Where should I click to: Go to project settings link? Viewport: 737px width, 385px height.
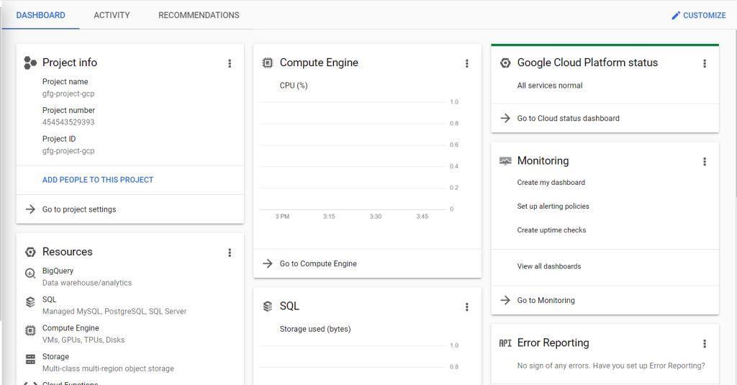pos(79,209)
